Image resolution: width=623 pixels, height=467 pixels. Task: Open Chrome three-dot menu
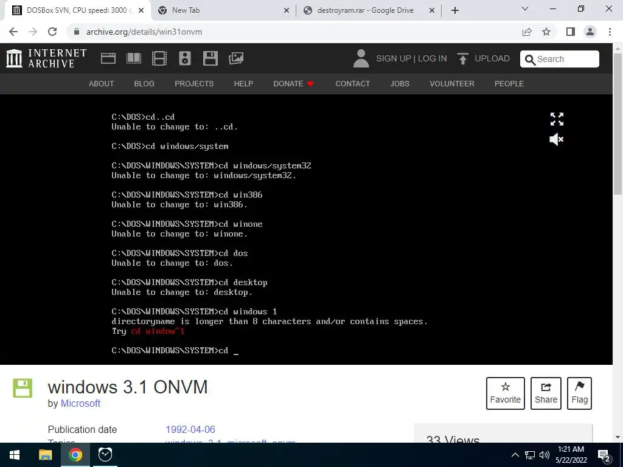[610, 32]
